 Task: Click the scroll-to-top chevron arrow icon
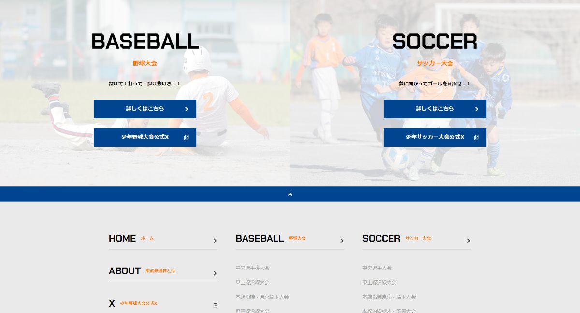click(290, 194)
